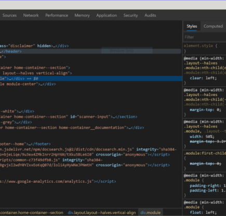Click the padding-left declaration
Screen dimensions: 226x216
pyautogui.click(x=208, y=190)
